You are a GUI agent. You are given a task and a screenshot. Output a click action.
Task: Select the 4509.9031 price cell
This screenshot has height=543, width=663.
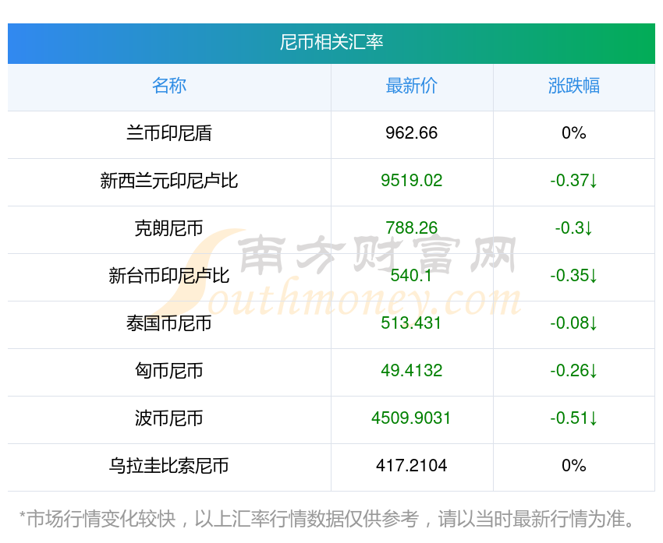tap(411, 418)
